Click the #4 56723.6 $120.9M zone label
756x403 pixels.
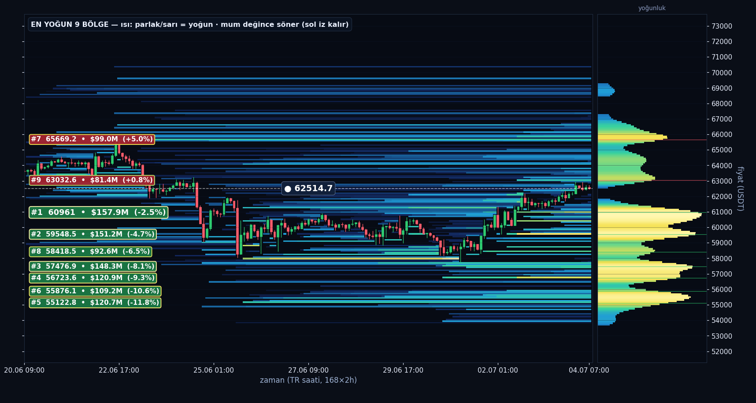pyautogui.click(x=93, y=278)
